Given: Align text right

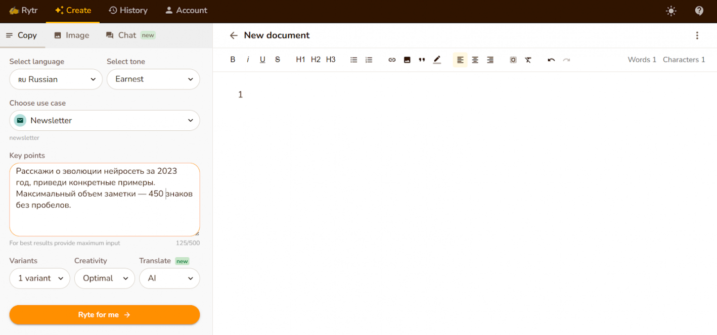Looking at the screenshot, I should coord(490,60).
